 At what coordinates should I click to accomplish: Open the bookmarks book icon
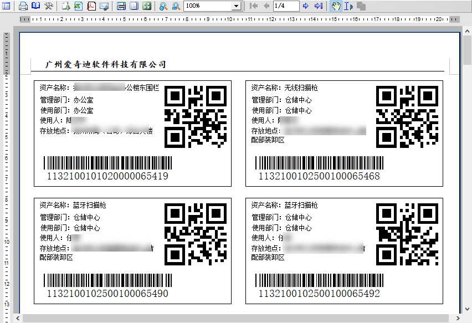(36, 6)
